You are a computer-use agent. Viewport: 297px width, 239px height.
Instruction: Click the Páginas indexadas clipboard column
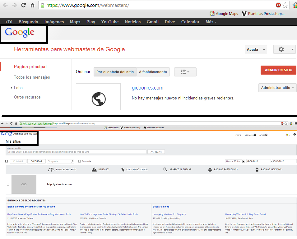tap(269, 170)
